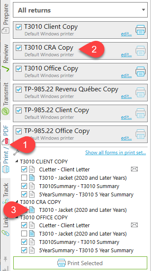Select T3010 OFFICE COPY group header
The image size is (151, 271).
(x=44, y=217)
